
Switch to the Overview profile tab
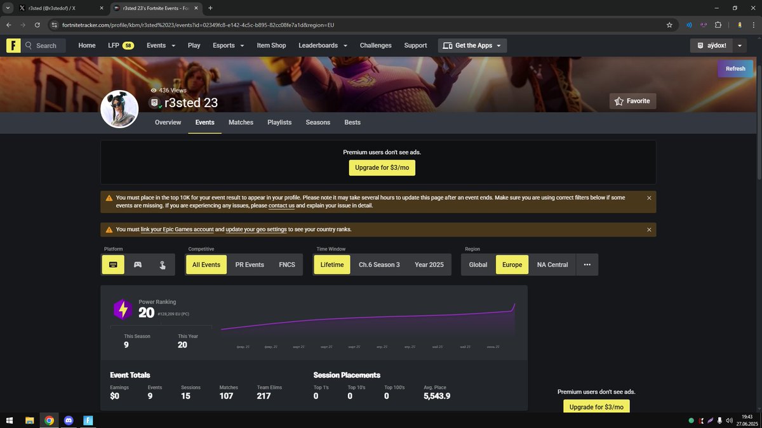click(168, 122)
